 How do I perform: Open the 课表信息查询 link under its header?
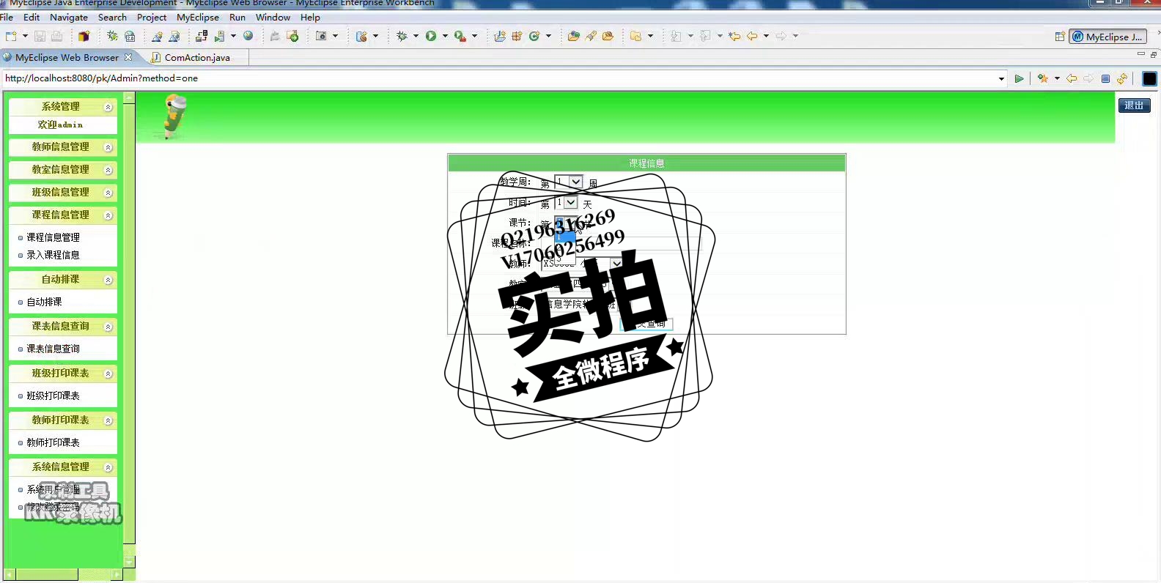[x=53, y=349]
